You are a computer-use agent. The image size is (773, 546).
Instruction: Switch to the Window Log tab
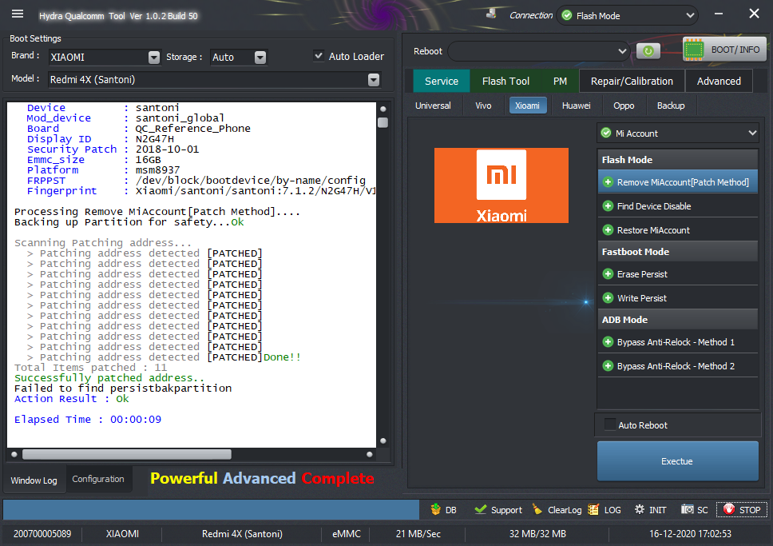coord(34,480)
